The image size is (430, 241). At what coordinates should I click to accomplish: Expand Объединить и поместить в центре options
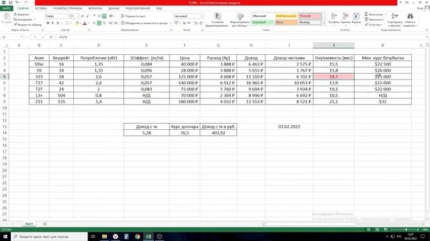tap(170, 23)
